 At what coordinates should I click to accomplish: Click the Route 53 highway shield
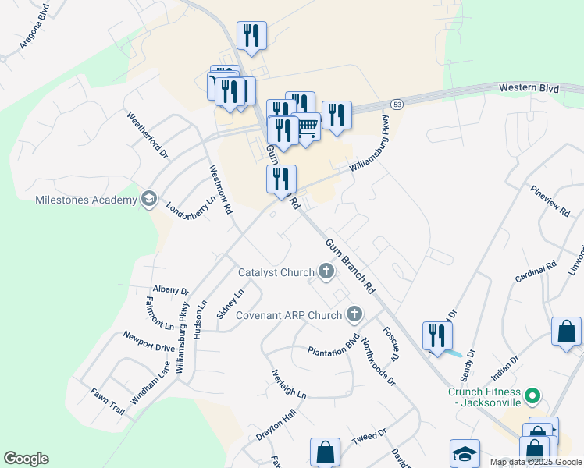point(397,105)
